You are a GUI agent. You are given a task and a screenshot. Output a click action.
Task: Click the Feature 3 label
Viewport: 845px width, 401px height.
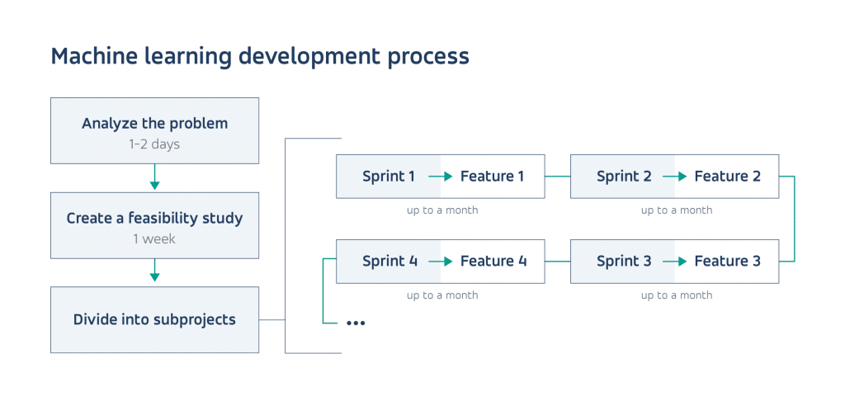(727, 262)
